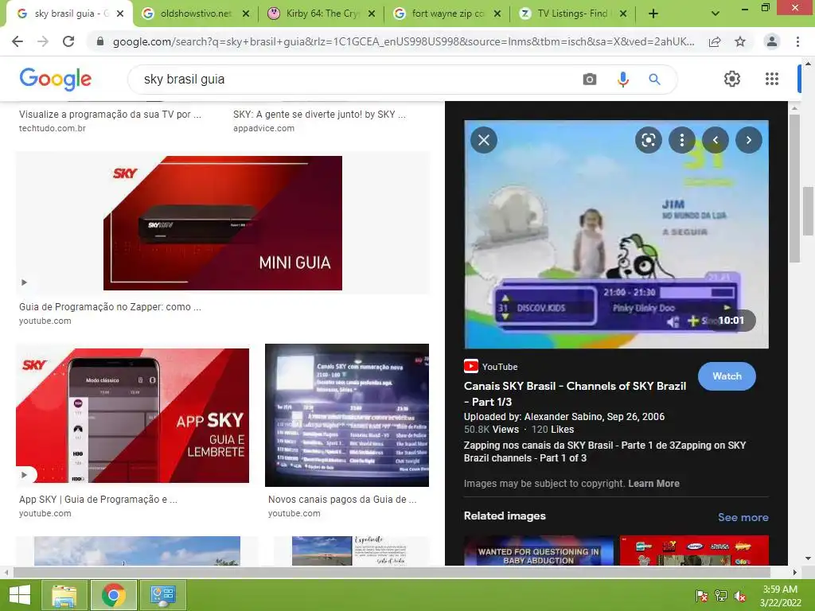Open red logos related image
The height and width of the screenshot is (611, 815).
pos(694,551)
